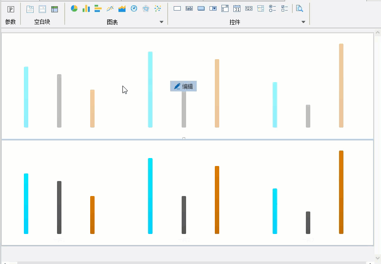Expand the 图表 chart gallery dropdown
The width and height of the screenshot is (381, 264).
pos(161,22)
